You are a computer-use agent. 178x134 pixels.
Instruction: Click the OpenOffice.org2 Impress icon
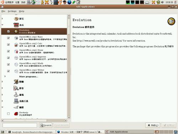click(16, 58)
